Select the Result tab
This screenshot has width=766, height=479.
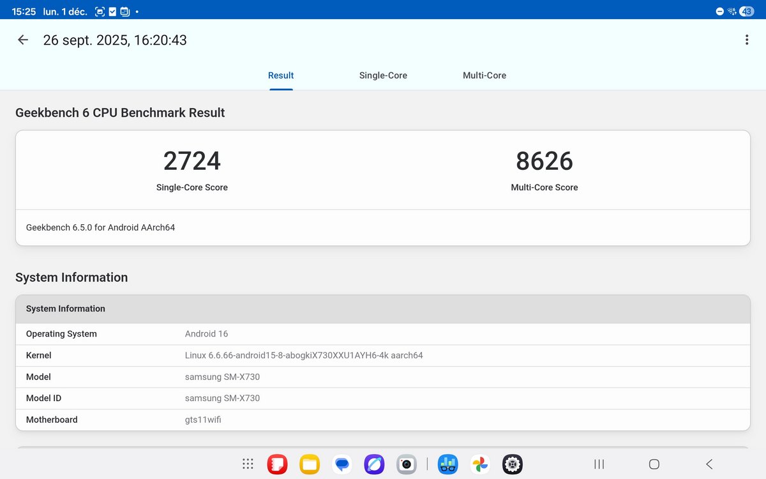(281, 75)
